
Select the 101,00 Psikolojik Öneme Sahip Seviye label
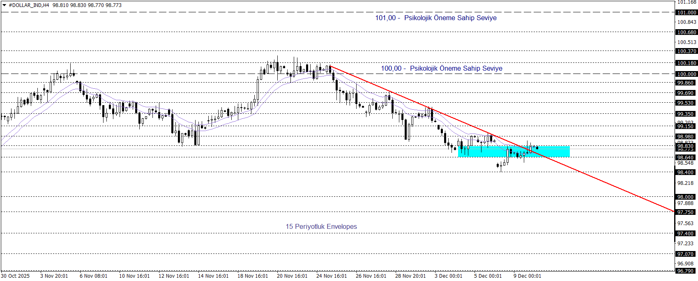click(x=435, y=18)
